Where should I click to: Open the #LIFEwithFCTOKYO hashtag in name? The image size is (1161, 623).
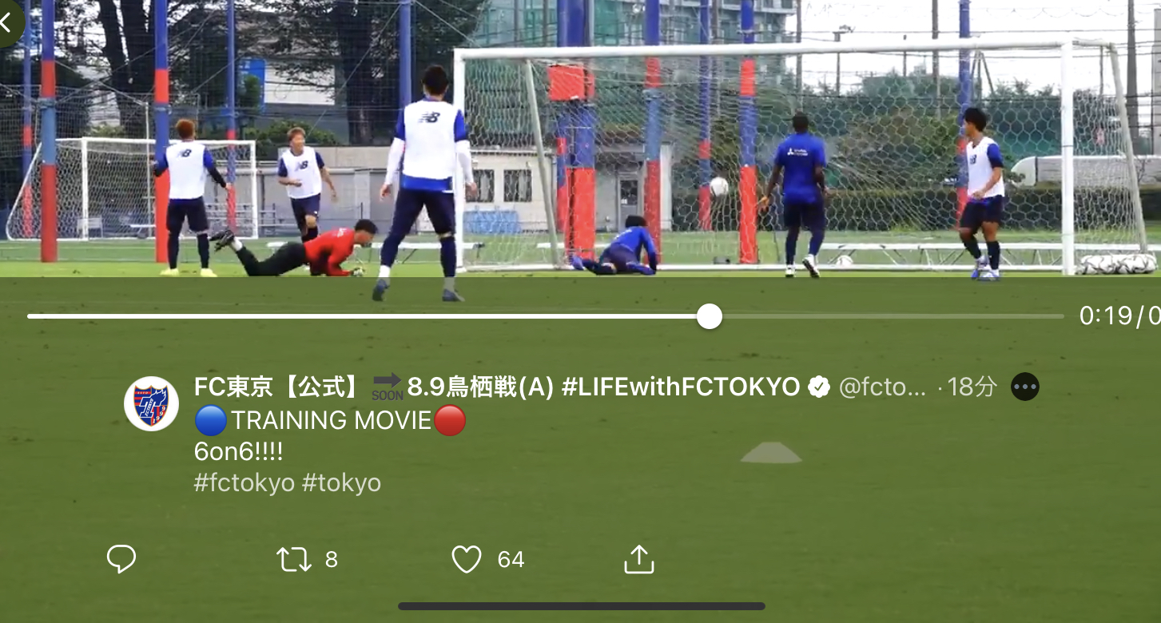click(x=681, y=387)
